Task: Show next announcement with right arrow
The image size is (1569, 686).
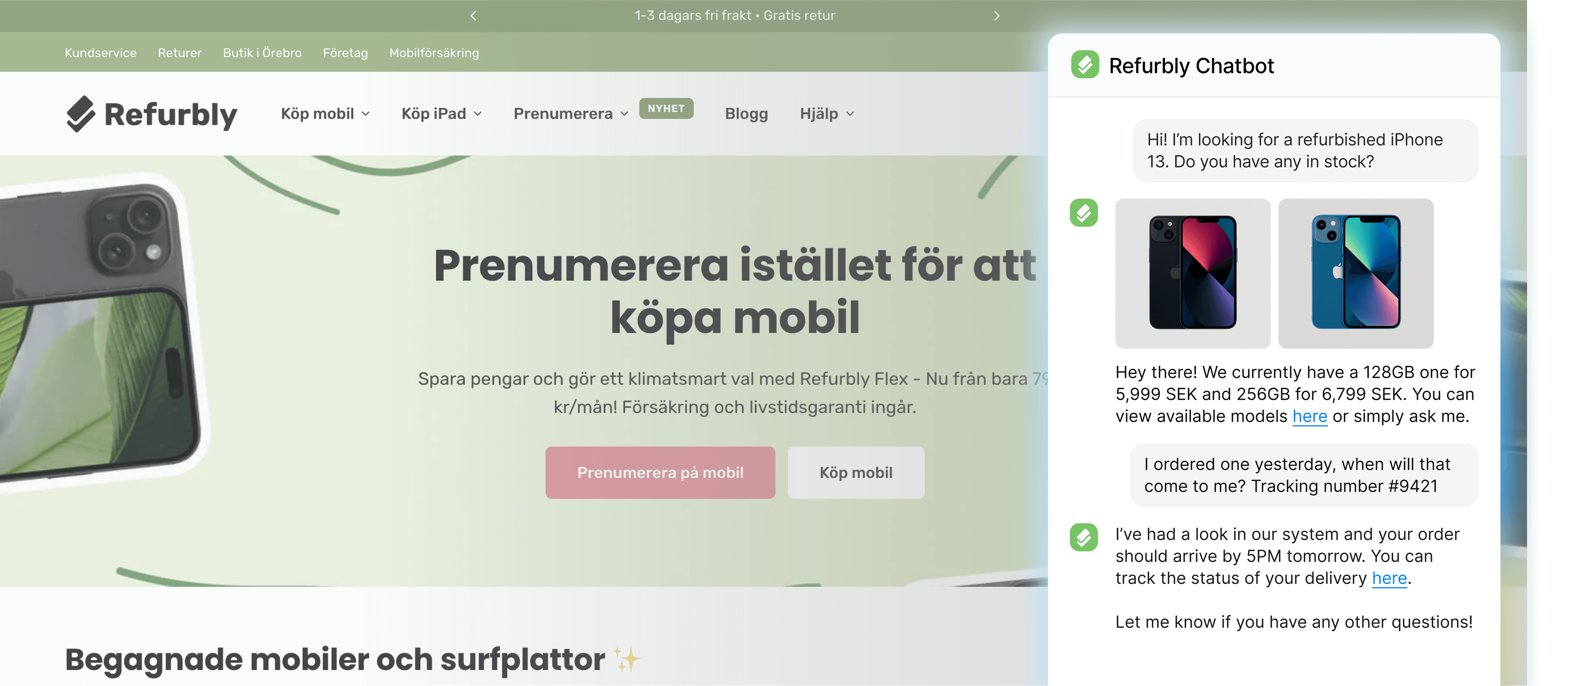Action: [997, 16]
